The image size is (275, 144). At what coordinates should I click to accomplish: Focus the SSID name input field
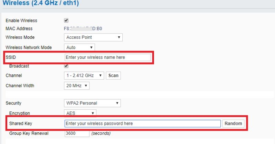click(108, 57)
